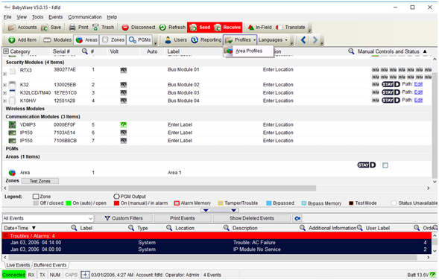Open the Trash toolbar item
The width and height of the screenshot is (439, 280).
pyautogui.click(x=104, y=28)
